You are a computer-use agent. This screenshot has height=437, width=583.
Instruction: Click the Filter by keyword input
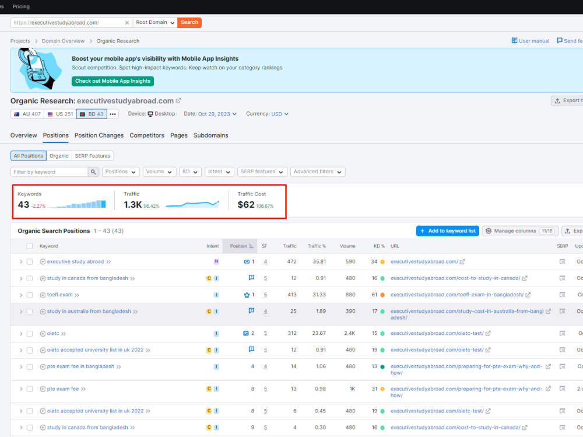50,172
